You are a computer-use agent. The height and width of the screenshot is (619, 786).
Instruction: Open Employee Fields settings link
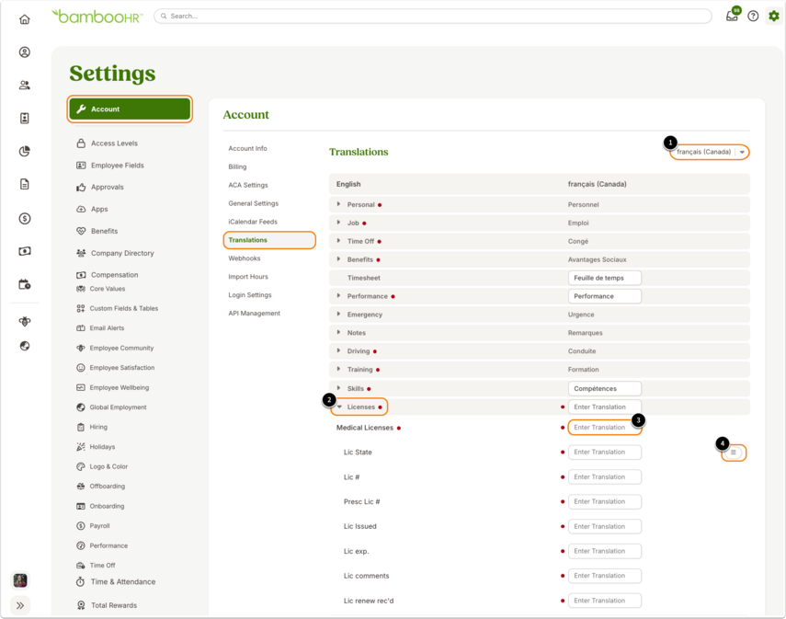(x=118, y=166)
